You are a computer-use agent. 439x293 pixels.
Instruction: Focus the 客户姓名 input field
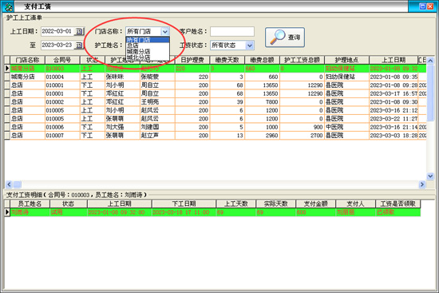pyautogui.click(x=232, y=31)
